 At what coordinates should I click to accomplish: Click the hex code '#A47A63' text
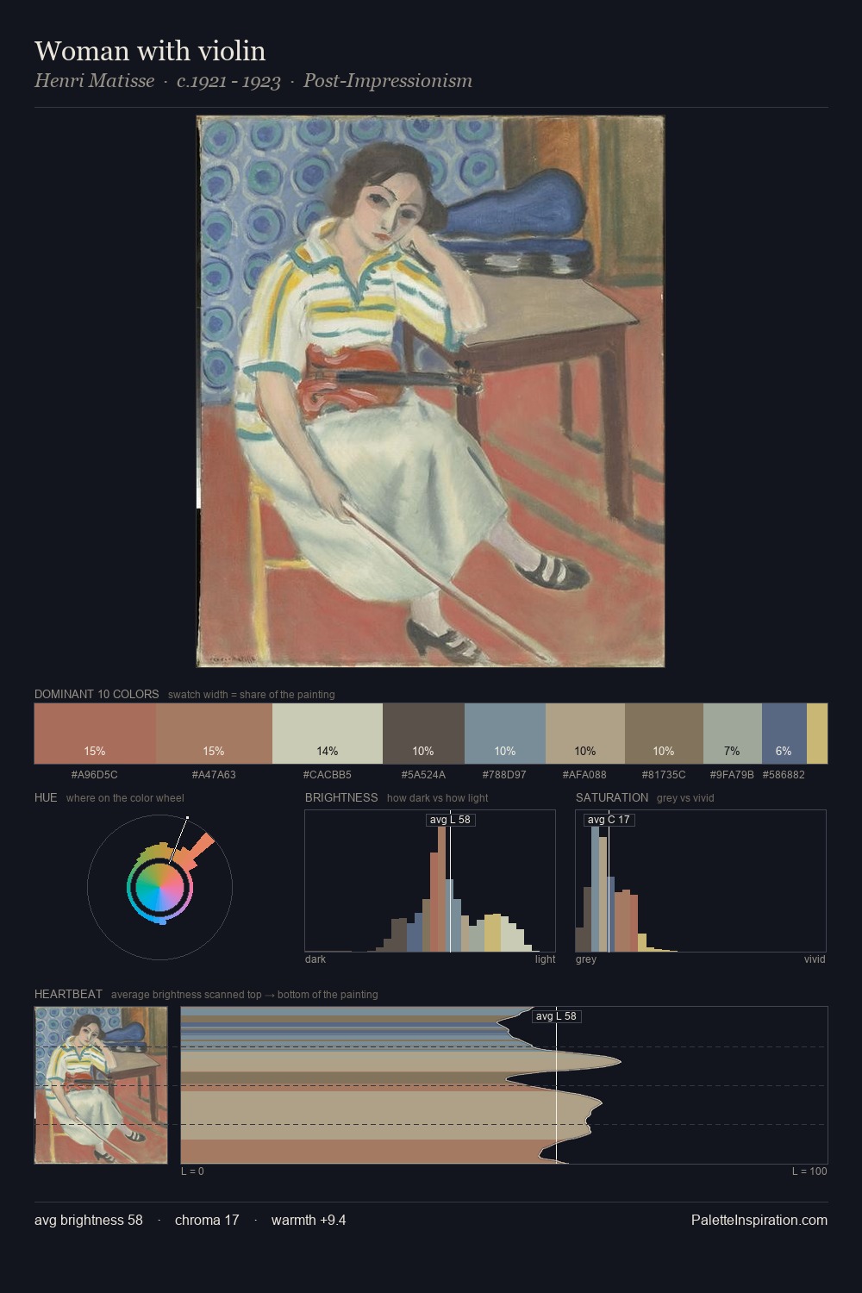coord(214,775)
